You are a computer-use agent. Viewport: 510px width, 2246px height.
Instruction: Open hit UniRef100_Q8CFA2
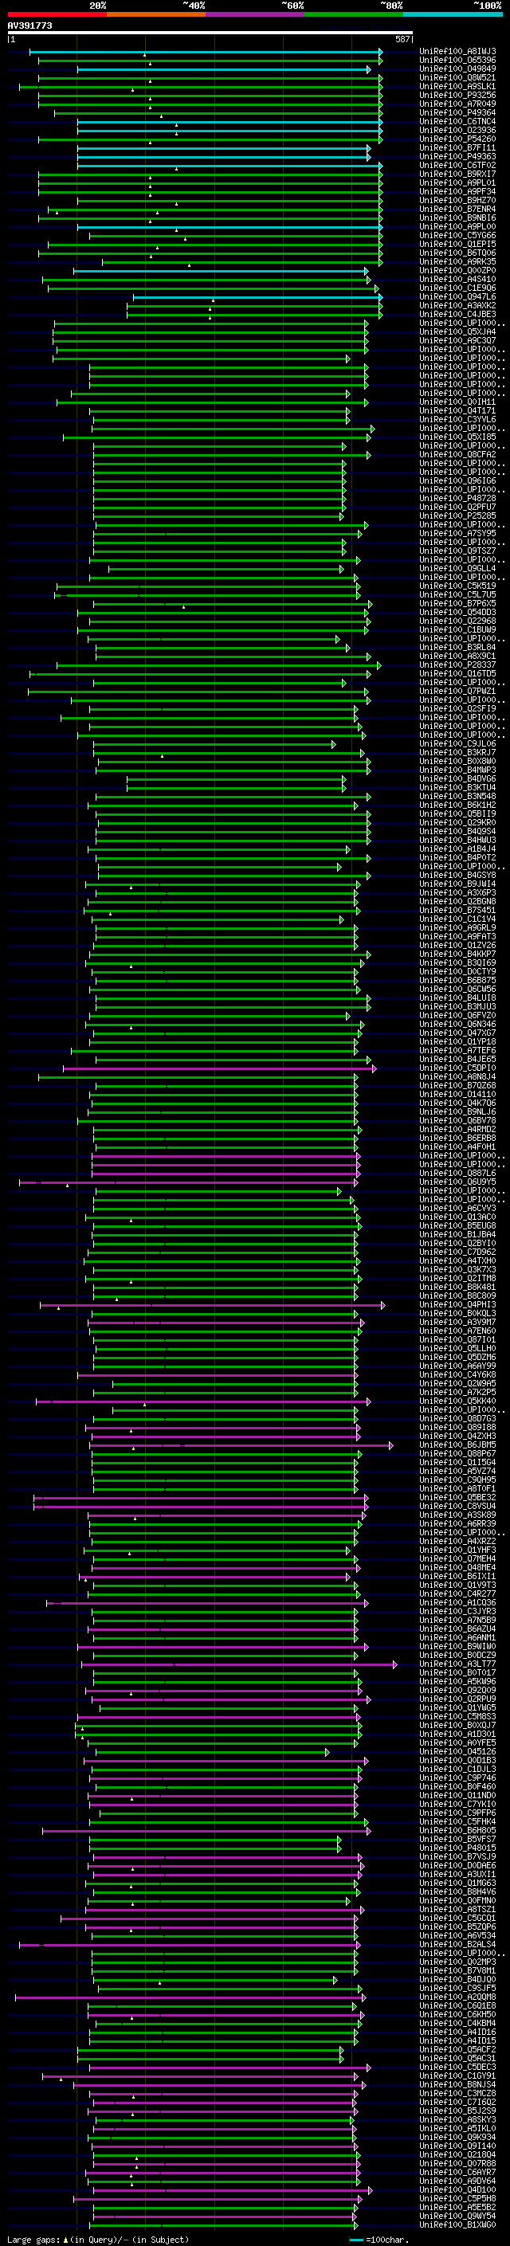point(457,454)
